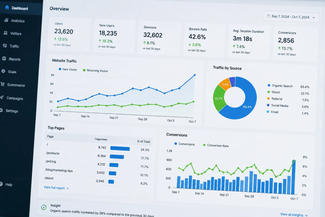Toggle Direct legend entry
Screen dimensions: 325x217
[x=274, y=92]
